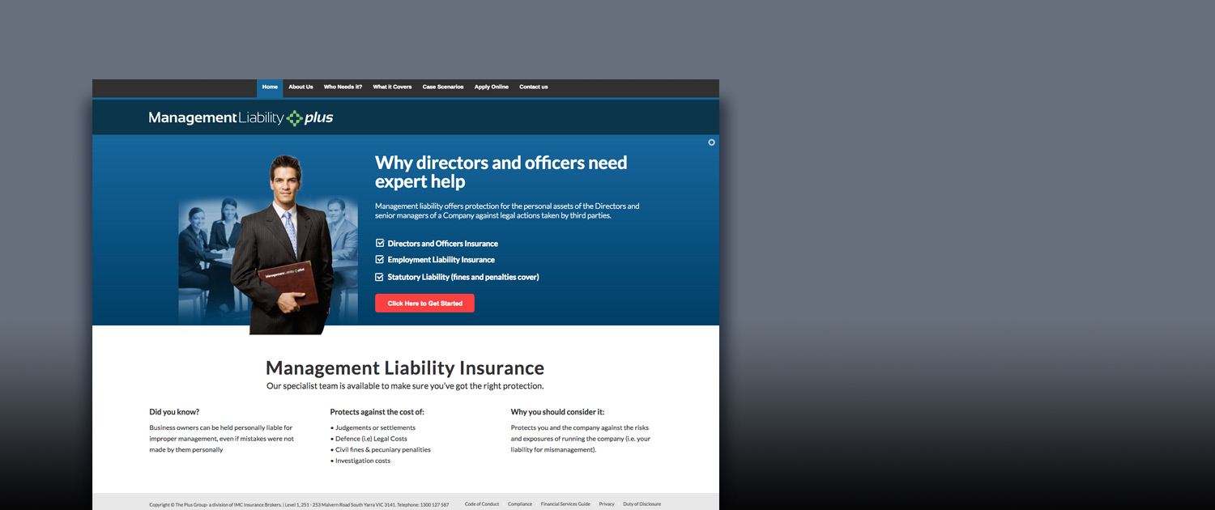
Task: Click 'Defence (i.e) Legal Costs' bullet
Action: point(369,439)
